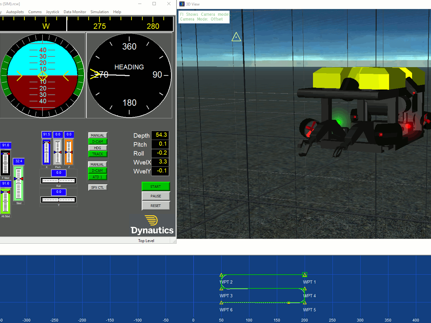Click Data Monitor in the menu bar
The width and height of the screenshot is (431, 323).
(75, 12)
